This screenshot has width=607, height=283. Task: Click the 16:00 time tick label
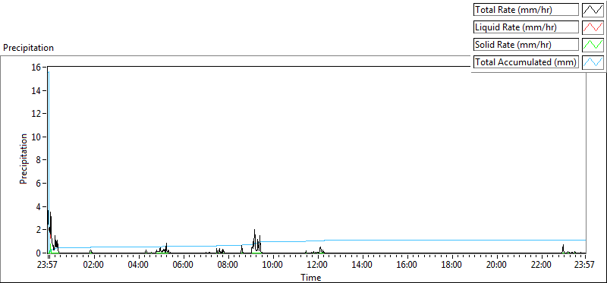coord(407,266)
